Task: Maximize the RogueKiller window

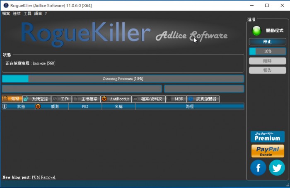Action: tap(267, 5)
